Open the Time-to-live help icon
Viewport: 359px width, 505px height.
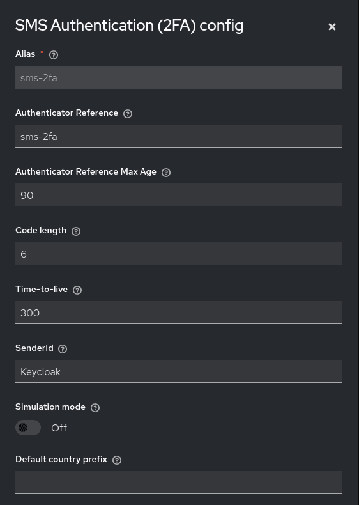tap(77, 290)
